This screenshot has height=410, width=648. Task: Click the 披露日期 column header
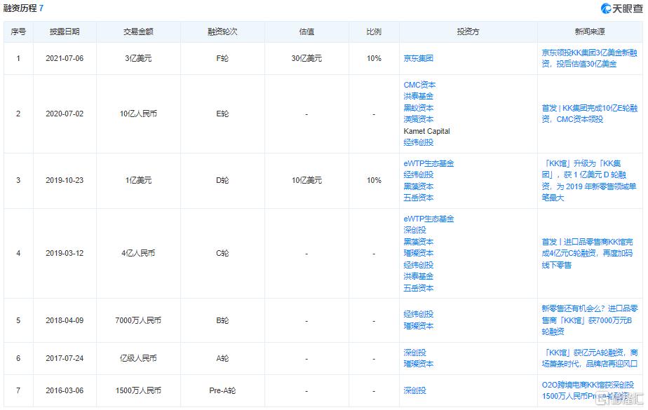(65, 32)
